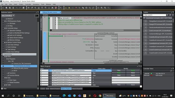Viewport: 175px width, 98px height.
Task: Set PTPCommand_Instance1_Execute to TRUE
Action: click(119, 85)
